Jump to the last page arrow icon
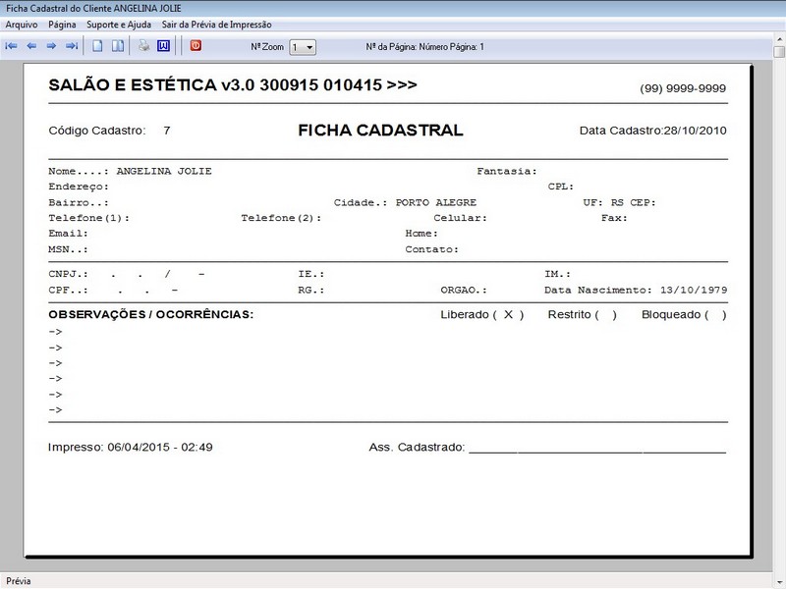The height and width of the screenshot is (589, 786). tap(72, 46)
